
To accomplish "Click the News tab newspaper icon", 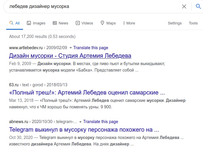I will [55, 23].
